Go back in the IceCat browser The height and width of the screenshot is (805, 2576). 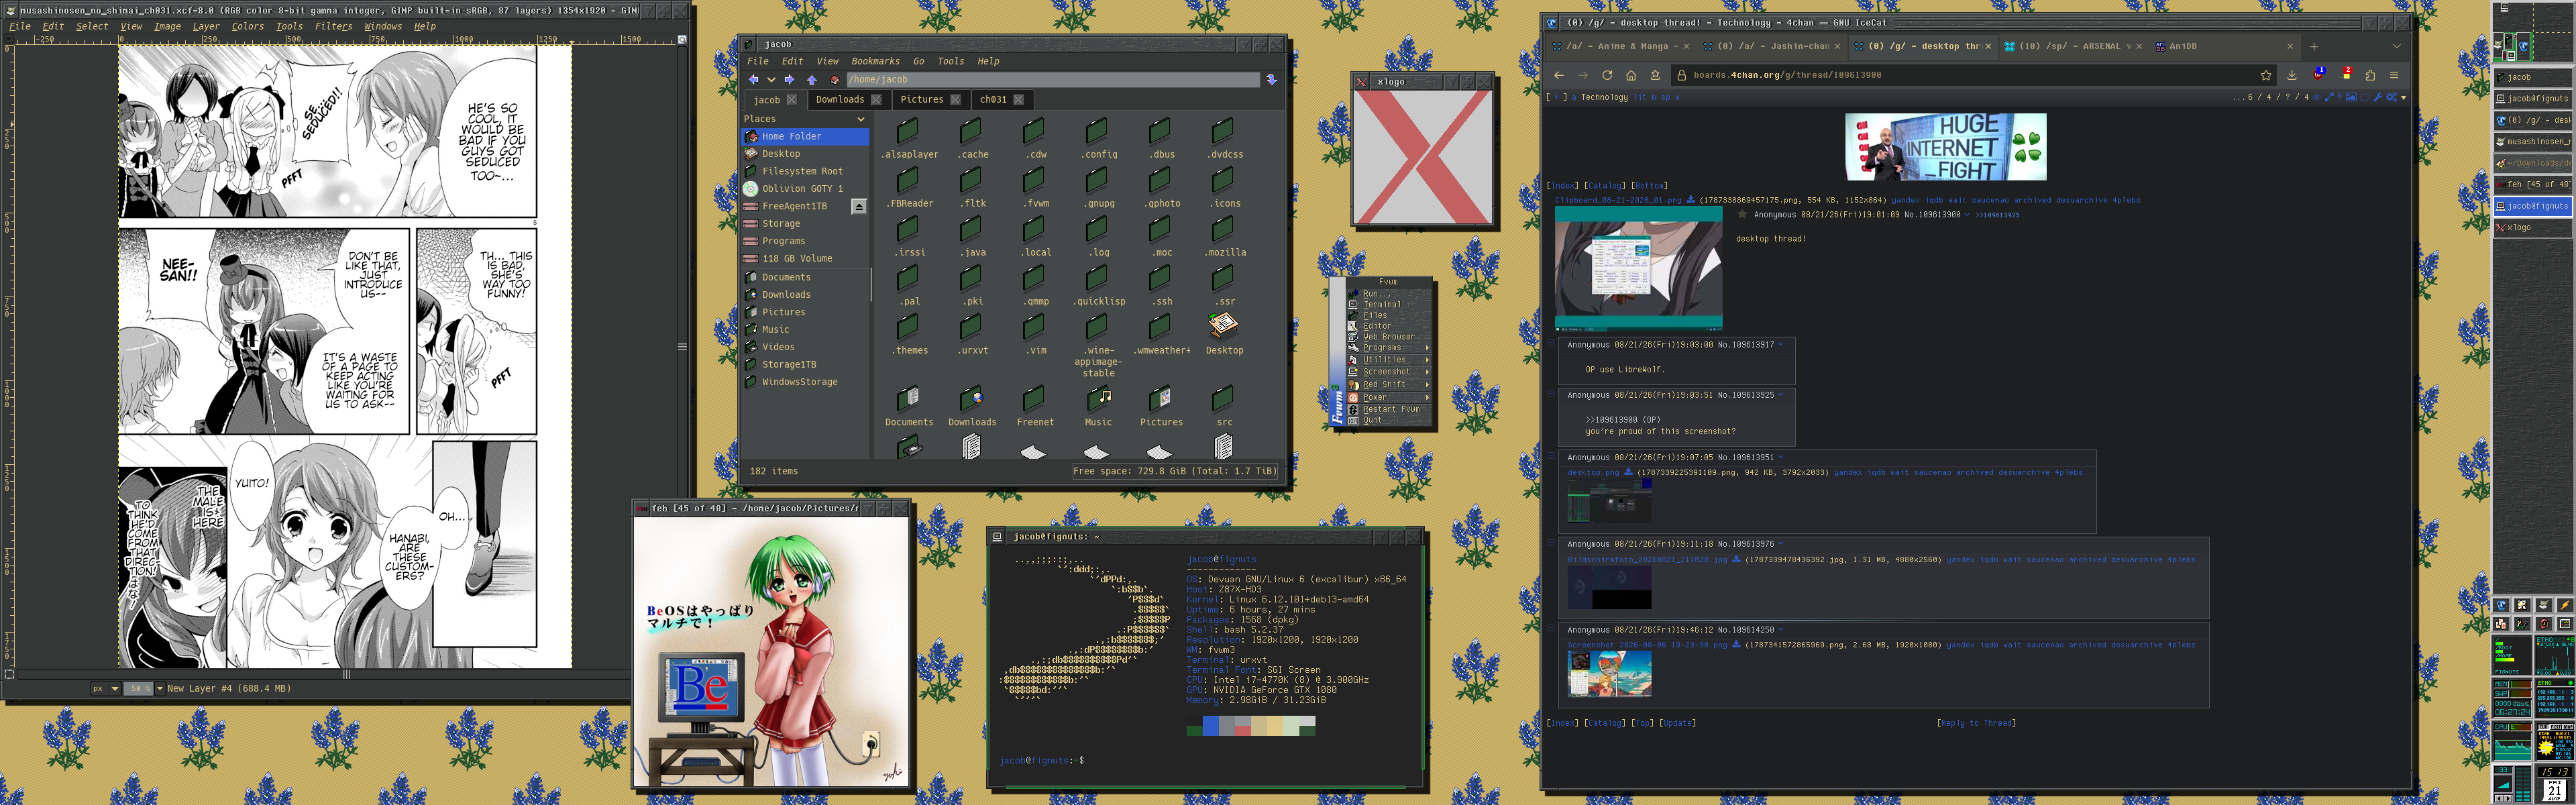click(1559, 75)
